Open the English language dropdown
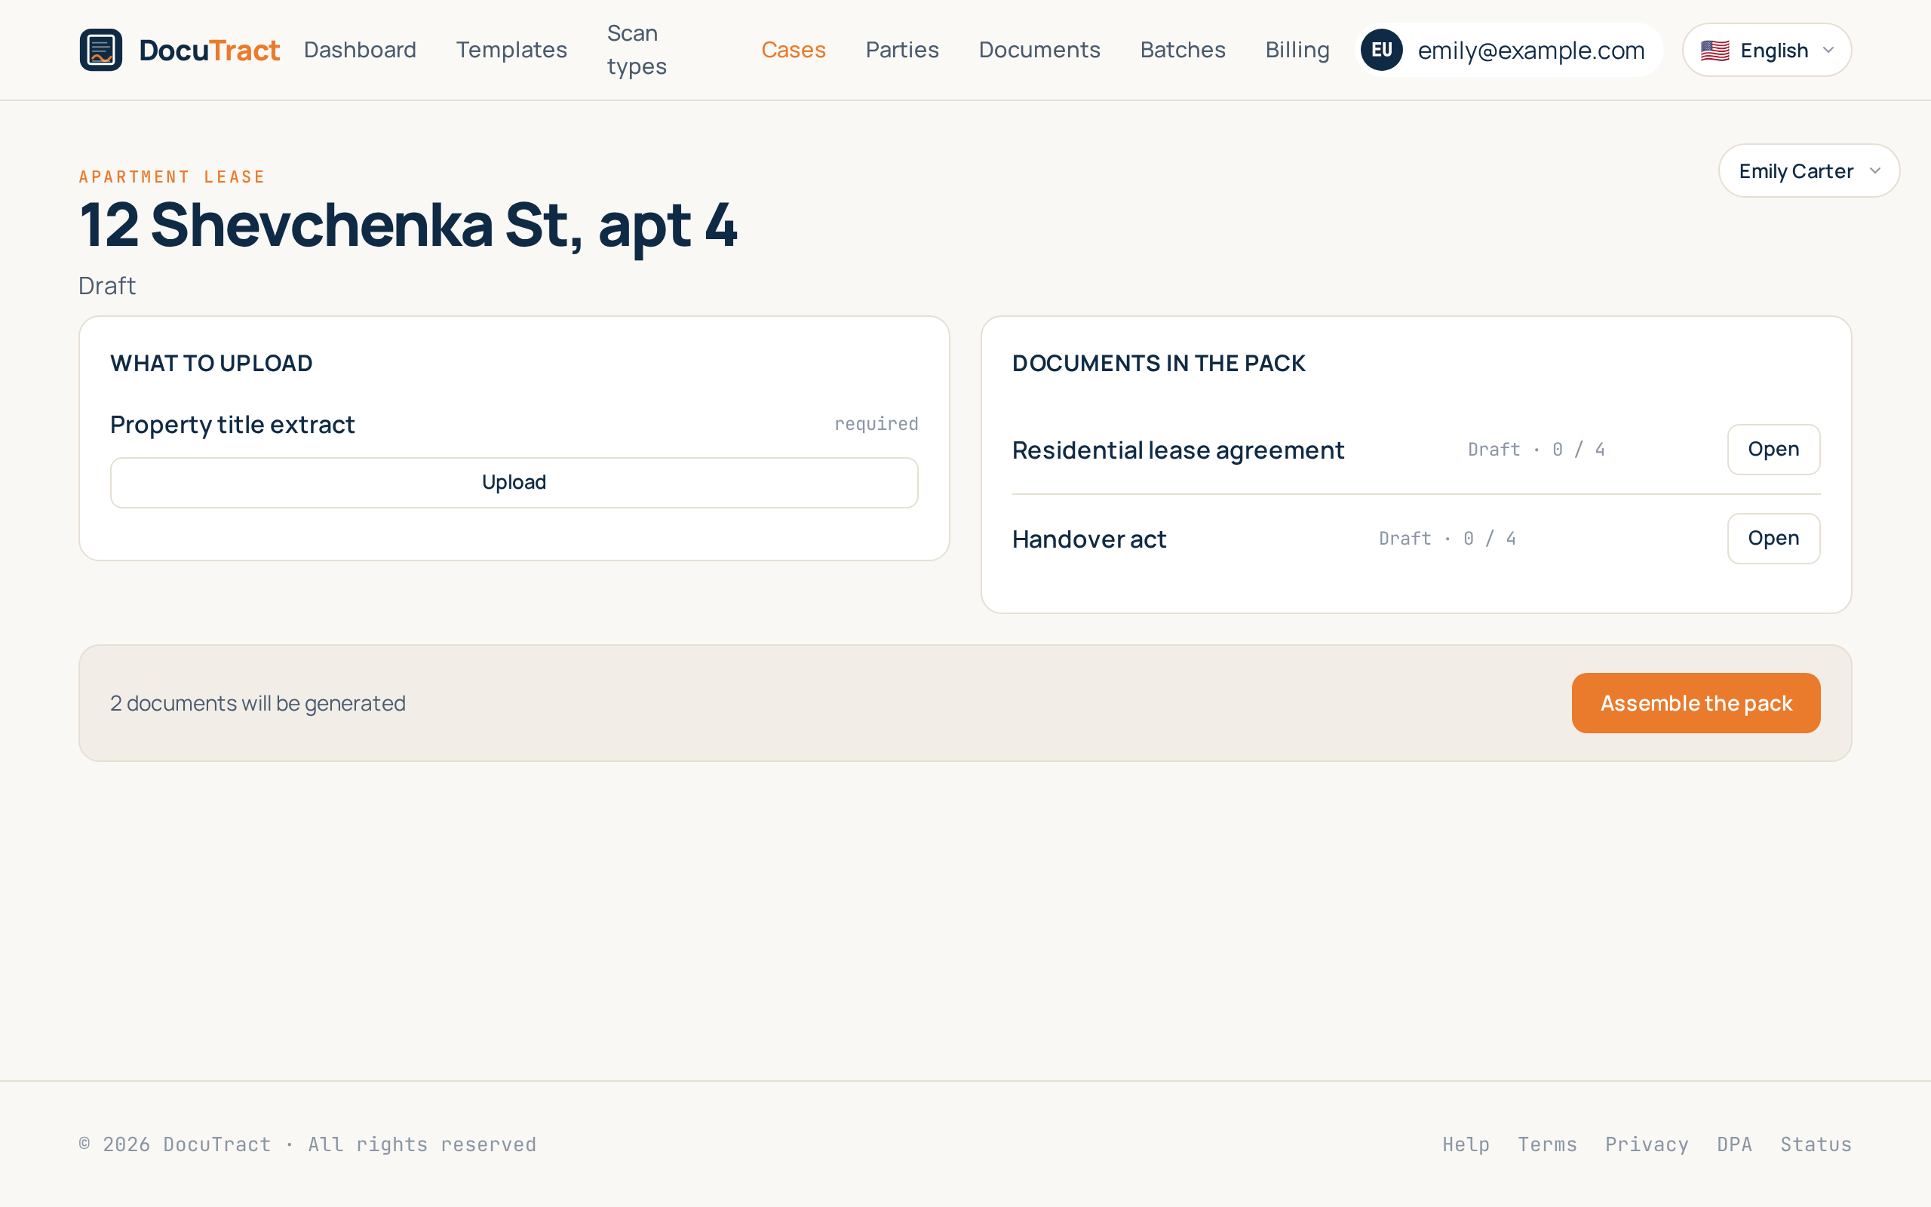1931x1207 pixels. coord(1767,50)
